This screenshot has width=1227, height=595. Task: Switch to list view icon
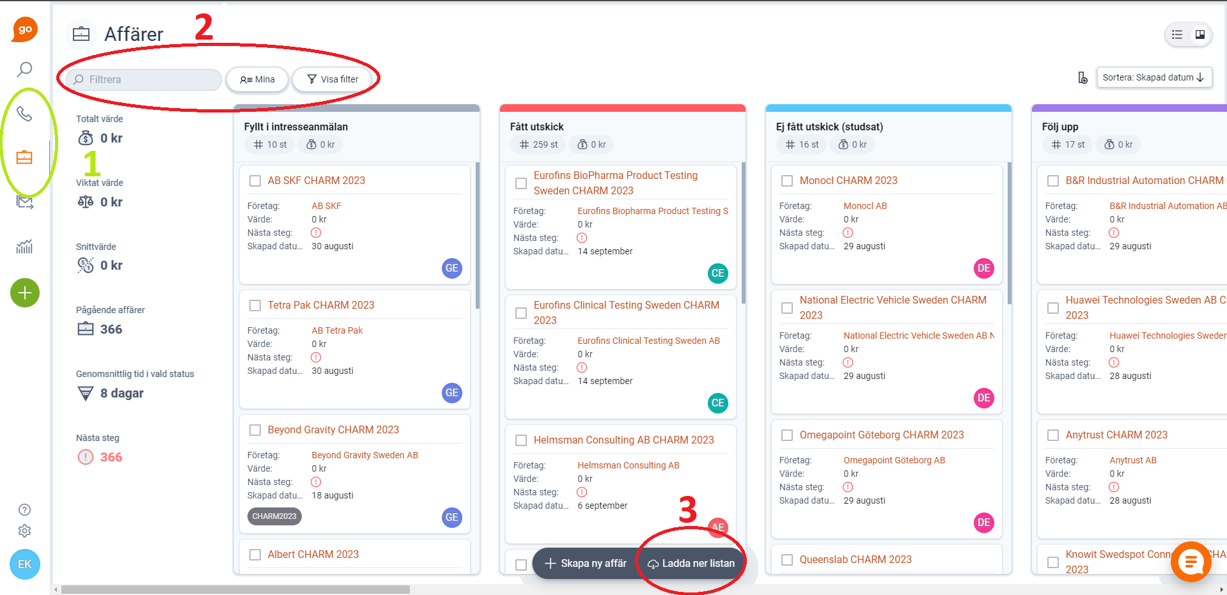(1177, 35)
